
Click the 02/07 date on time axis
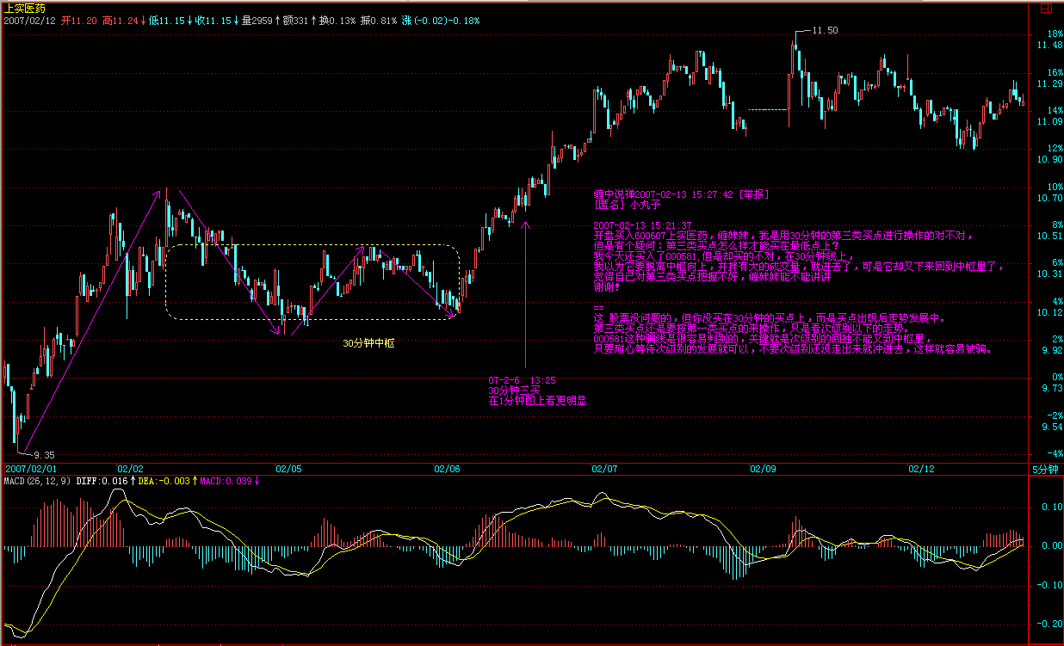[604, 469]
